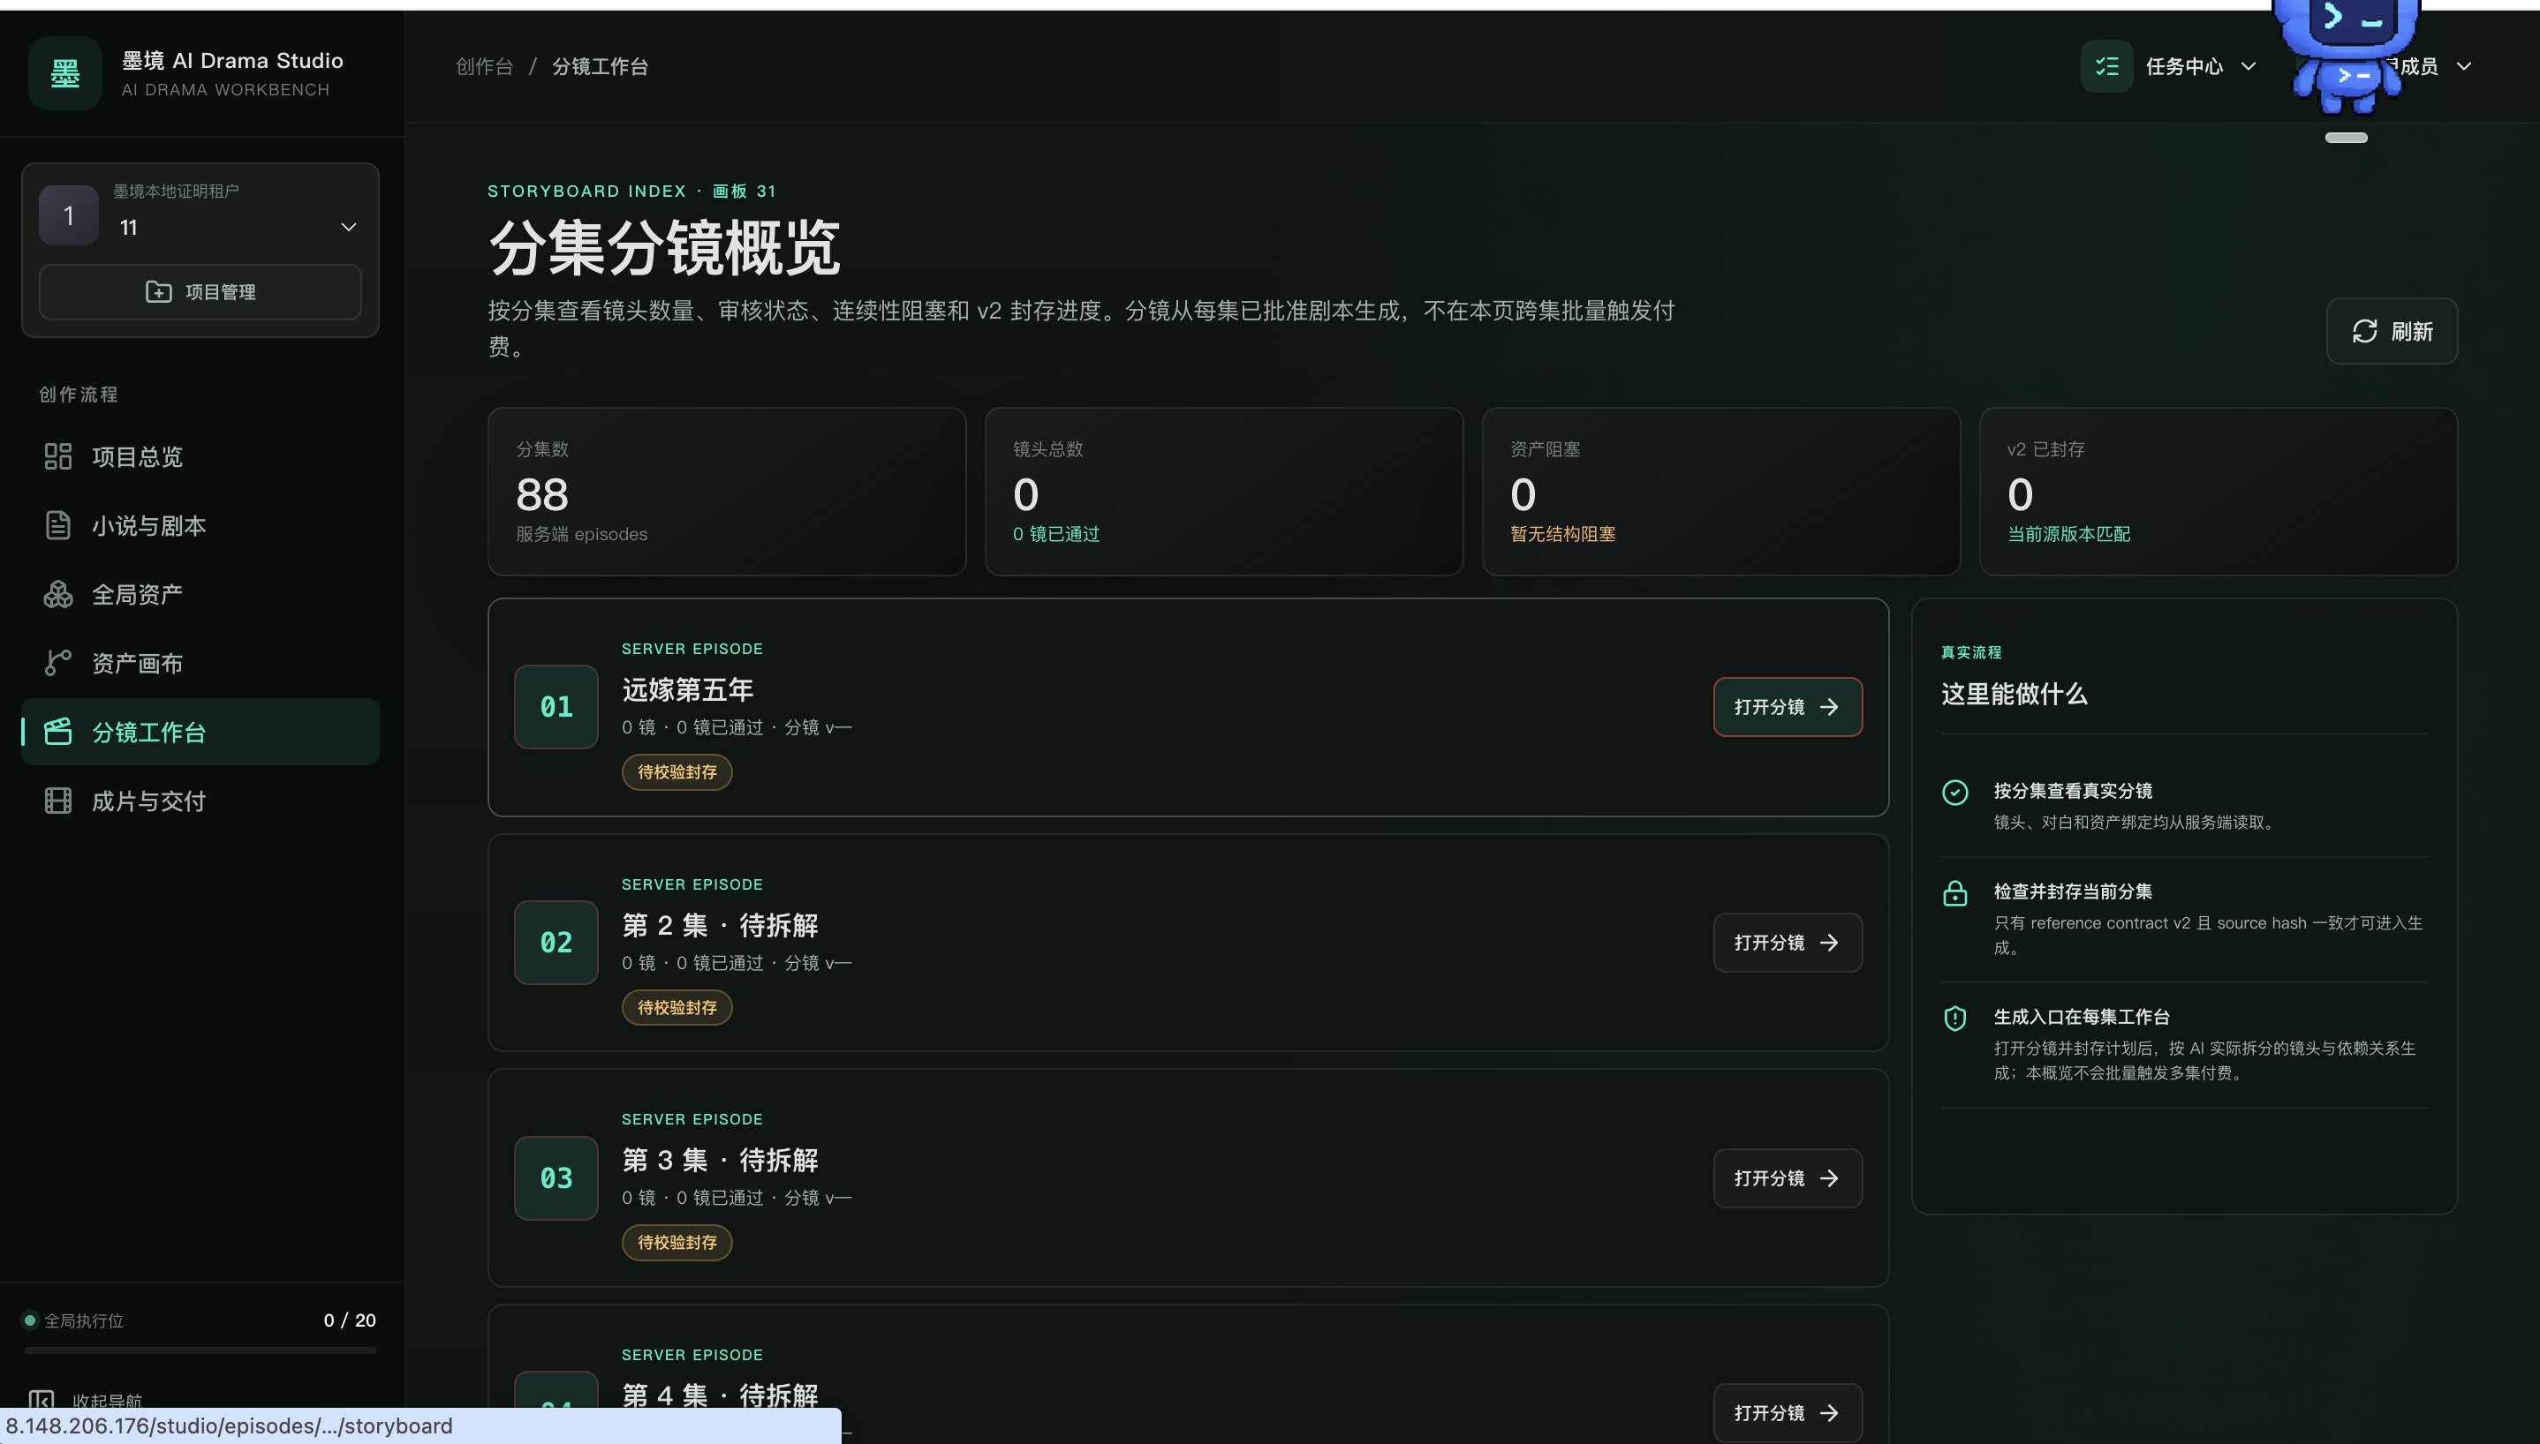The height and width of the screenshot is (1444, 2540).
Task: Click the 成片与交付 film icon
Action: pos(58,801)
